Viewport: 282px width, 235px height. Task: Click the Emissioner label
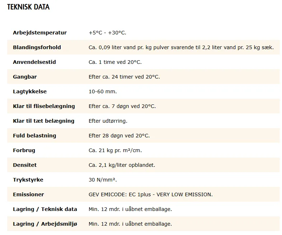click(28, 194)
